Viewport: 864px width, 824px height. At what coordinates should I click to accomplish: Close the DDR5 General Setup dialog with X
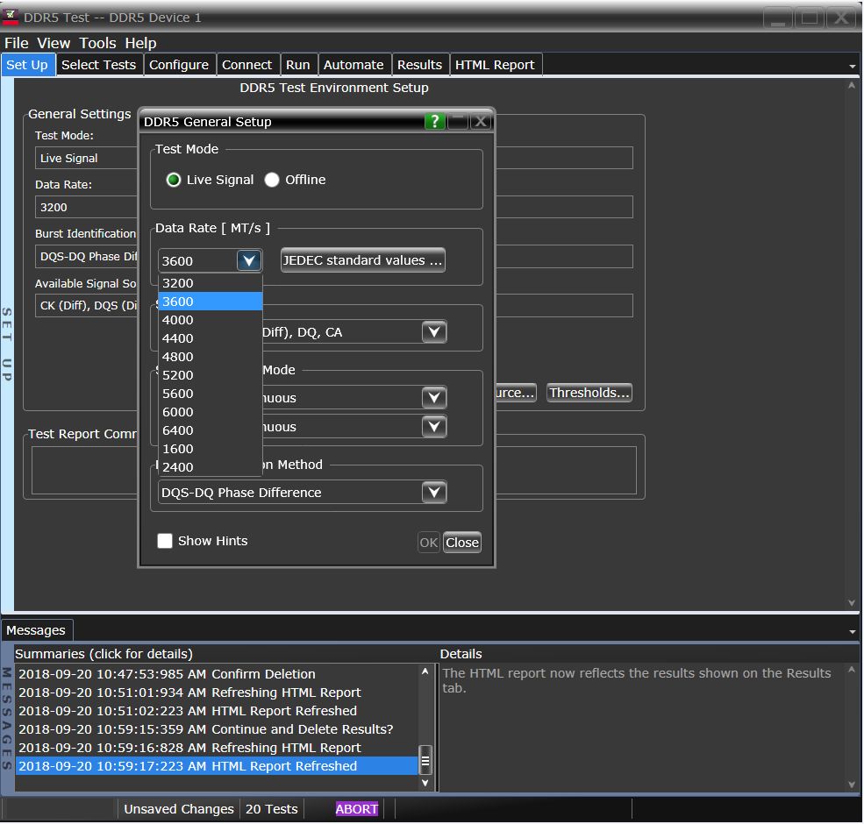(x=480, y=122)
